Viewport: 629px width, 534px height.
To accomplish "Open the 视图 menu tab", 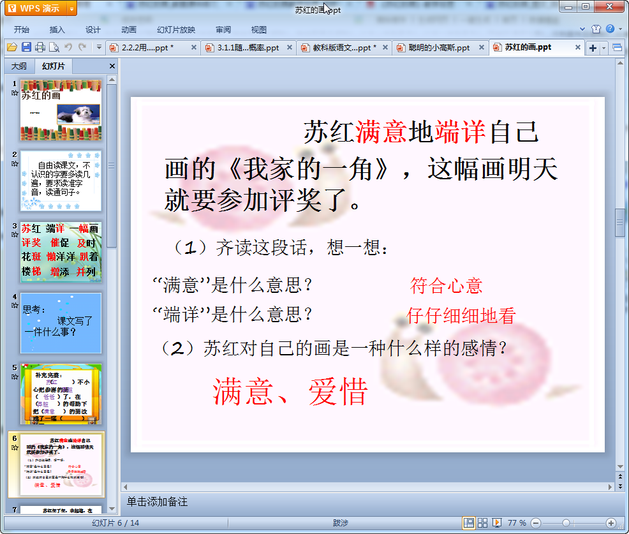I will point(259,30).
